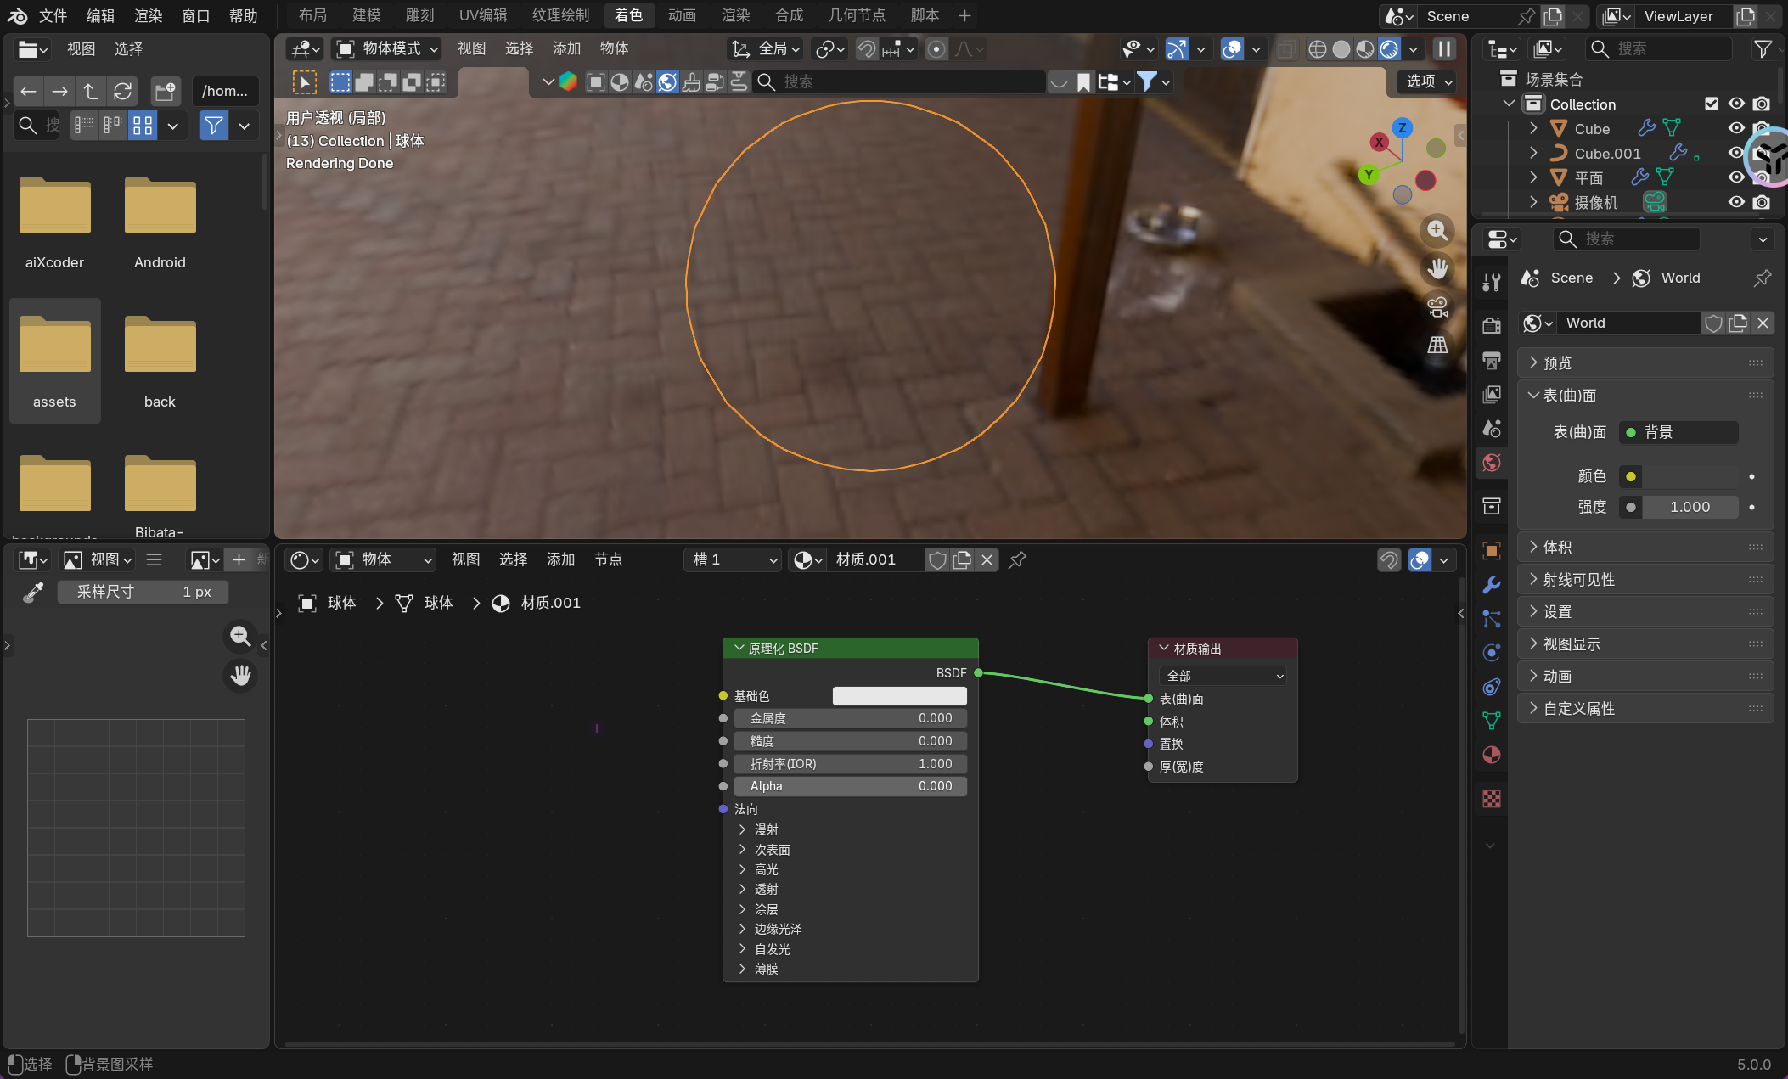Open Material properties tab icon
1788x1079 pixels.
(1491, 755)
